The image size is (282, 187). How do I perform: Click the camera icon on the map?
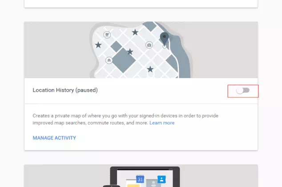tap(149, 45)
